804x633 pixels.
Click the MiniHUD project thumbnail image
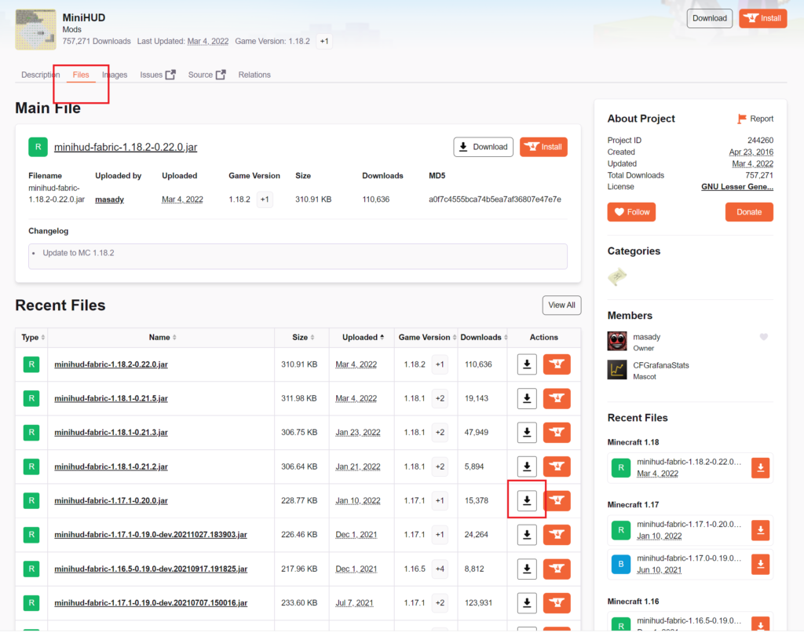(35, 29)
